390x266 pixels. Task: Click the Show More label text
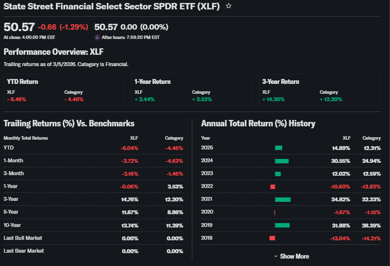[295, 256]
